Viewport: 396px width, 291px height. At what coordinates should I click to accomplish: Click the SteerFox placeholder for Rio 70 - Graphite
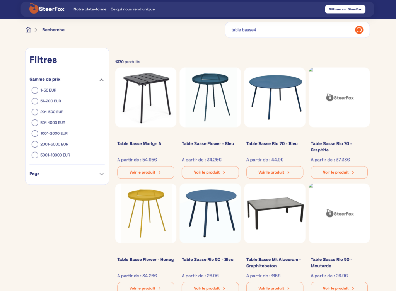tap(339, 97)
